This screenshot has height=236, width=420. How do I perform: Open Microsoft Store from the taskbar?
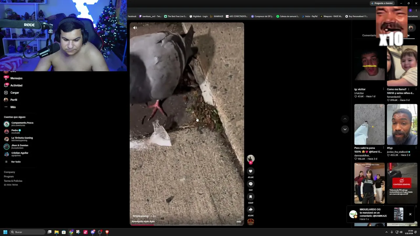point(64,232)
